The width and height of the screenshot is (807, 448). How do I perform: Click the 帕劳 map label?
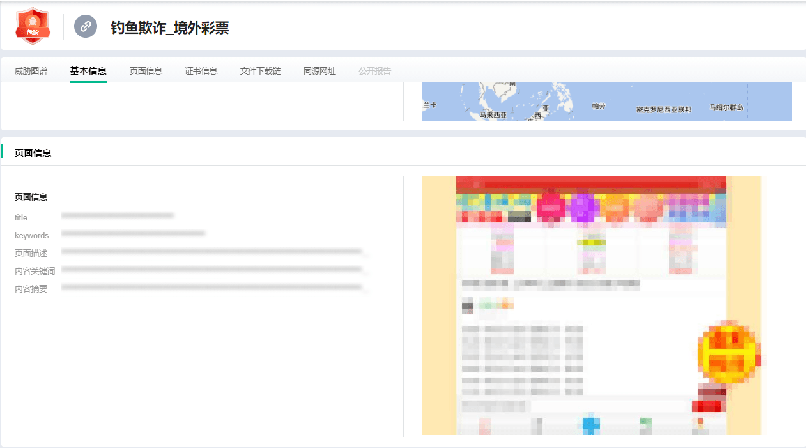pos(599,106)
